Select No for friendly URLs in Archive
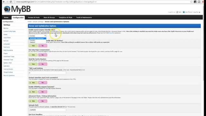Screen dimensions: 206x116 (42, 46)
